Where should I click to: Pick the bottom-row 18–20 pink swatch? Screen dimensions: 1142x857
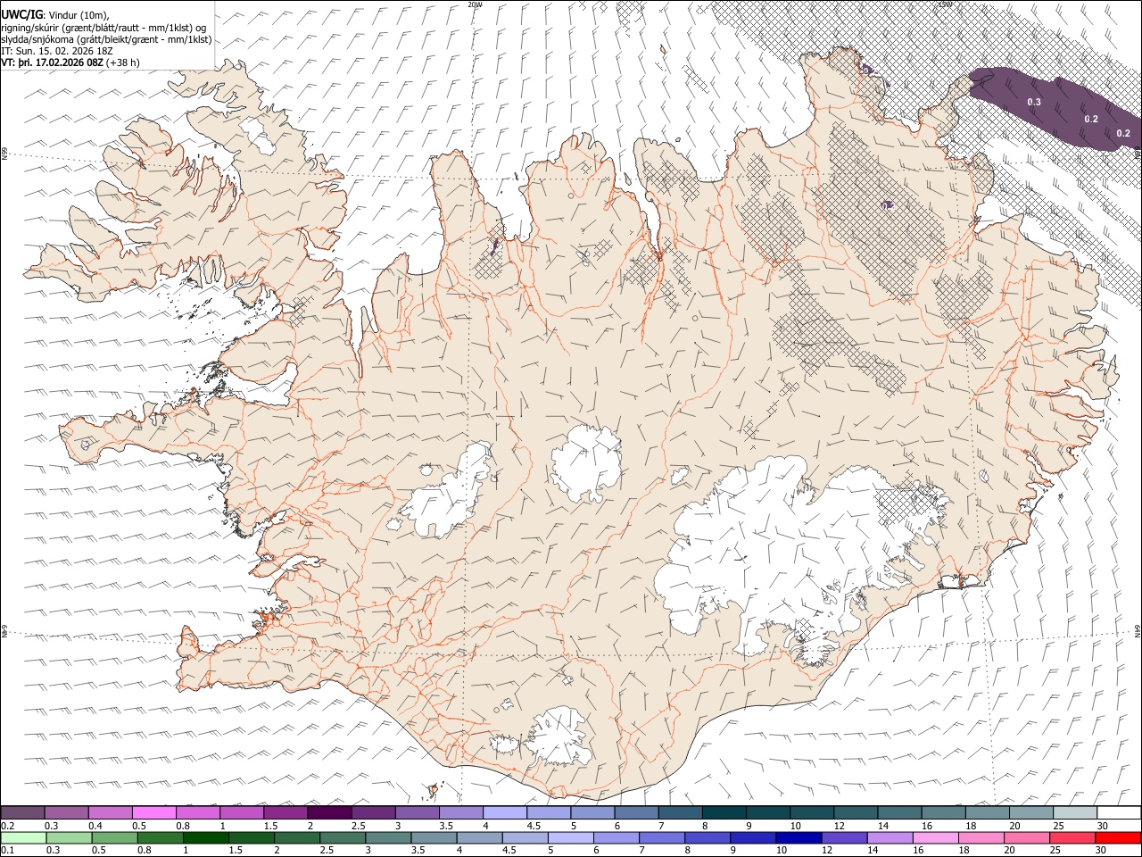pos(981,837)
